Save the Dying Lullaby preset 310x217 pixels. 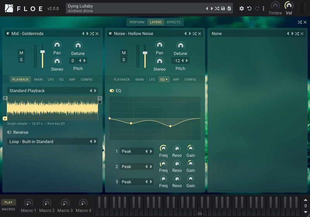pos(223,9)
